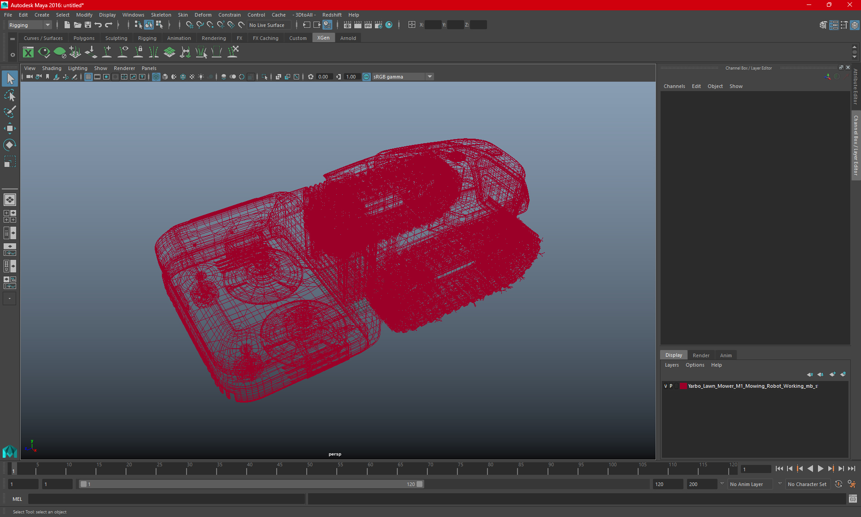
Task: Click the Undo arrow icon
Action: [98, 25]
